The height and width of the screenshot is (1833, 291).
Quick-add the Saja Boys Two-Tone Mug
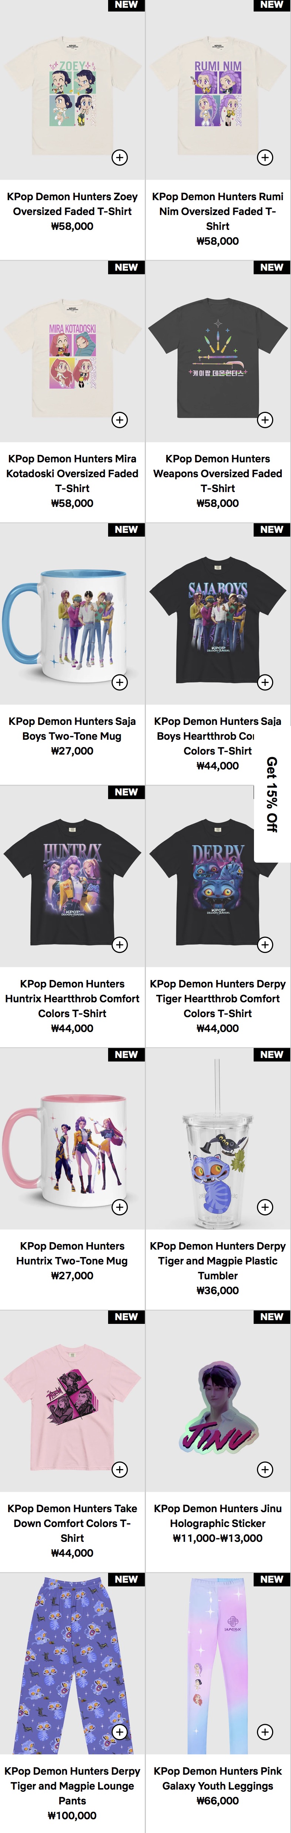120,683
